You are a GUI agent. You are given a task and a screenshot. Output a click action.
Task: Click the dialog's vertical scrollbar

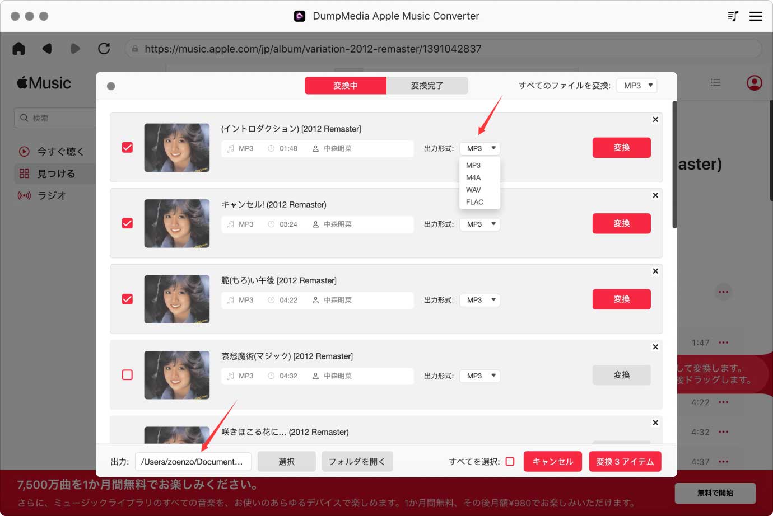coord(674,165)
